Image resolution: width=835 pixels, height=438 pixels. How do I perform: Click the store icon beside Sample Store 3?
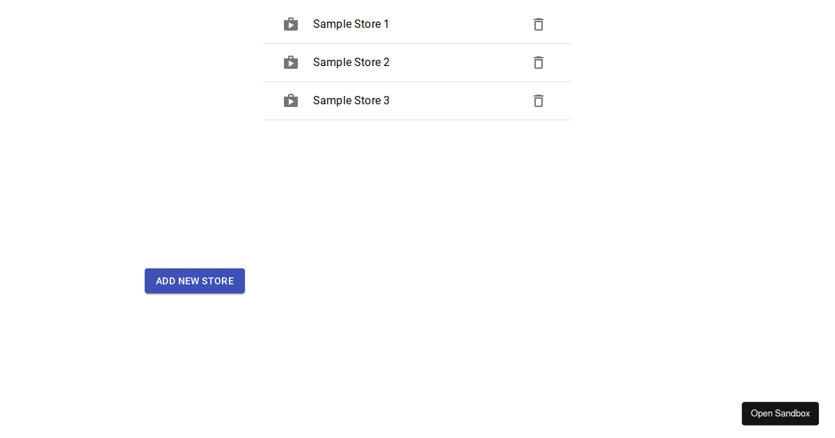pos(290,100)
